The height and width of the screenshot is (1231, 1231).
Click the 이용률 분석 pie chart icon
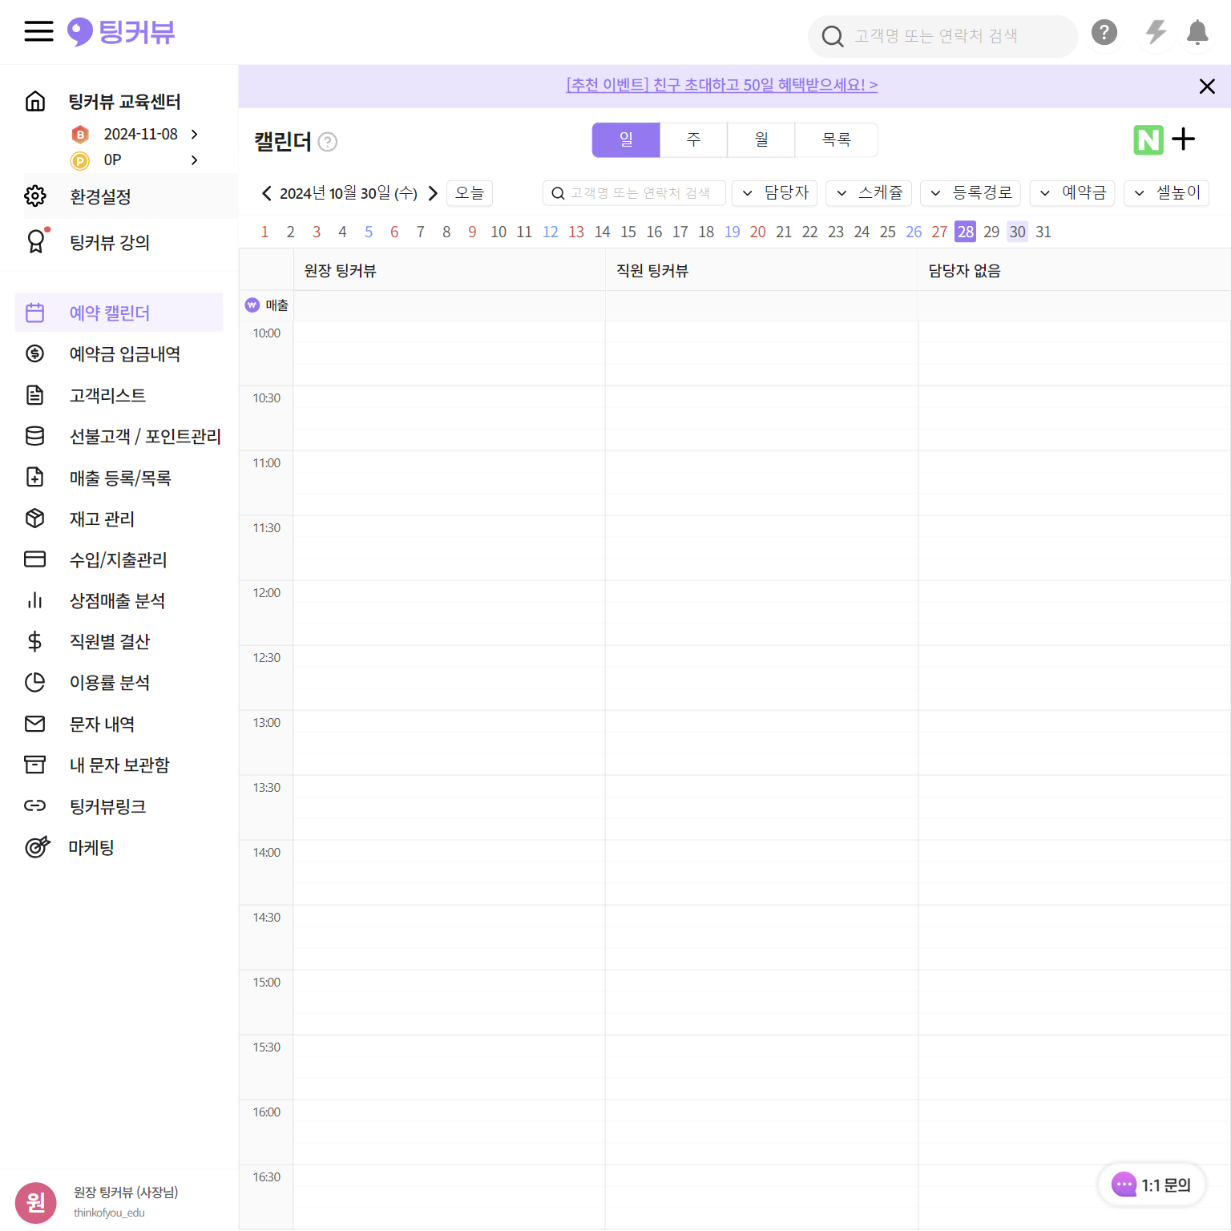coord(35,682)
